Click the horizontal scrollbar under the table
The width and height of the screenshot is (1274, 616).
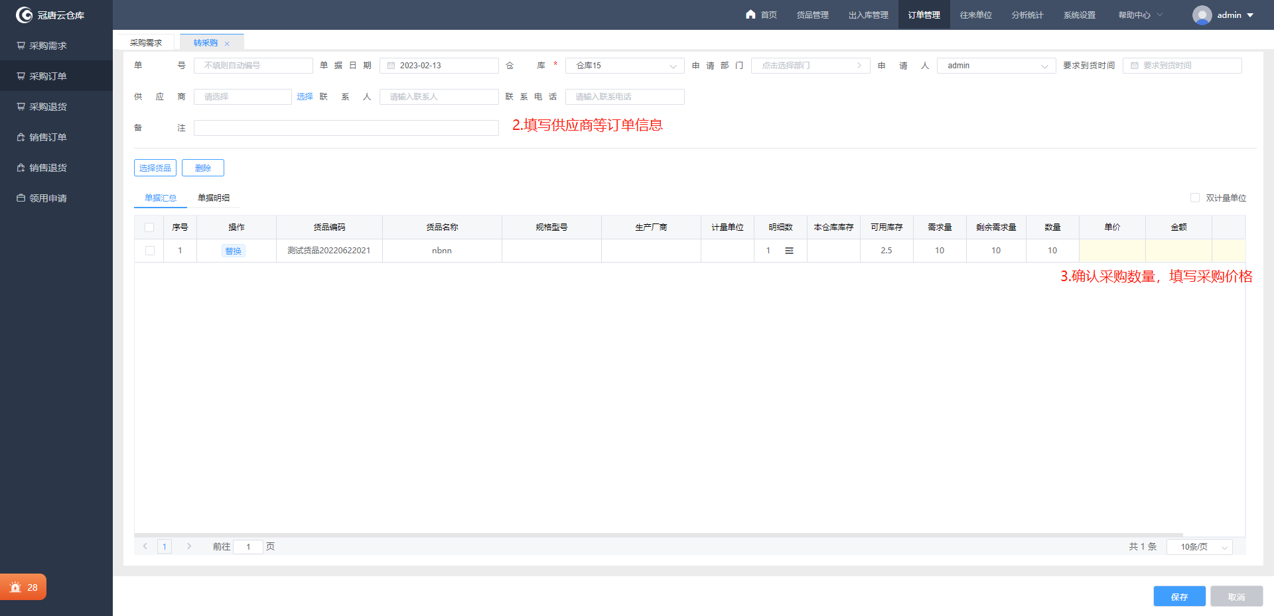pos(658,534)
